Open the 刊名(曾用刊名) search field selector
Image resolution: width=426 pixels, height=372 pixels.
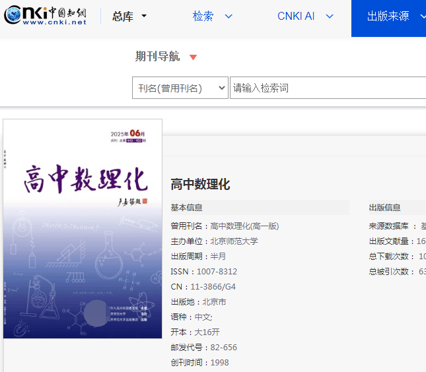(x=180, y=88)
